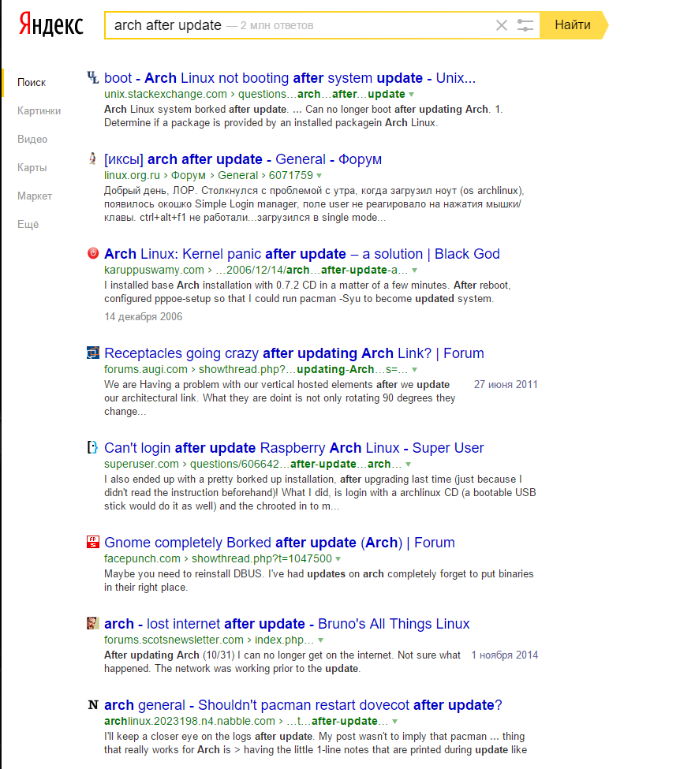Click 'questions…arch…after…update' URL path link
This screenshot has height=769, width=680.
[321, 94]
